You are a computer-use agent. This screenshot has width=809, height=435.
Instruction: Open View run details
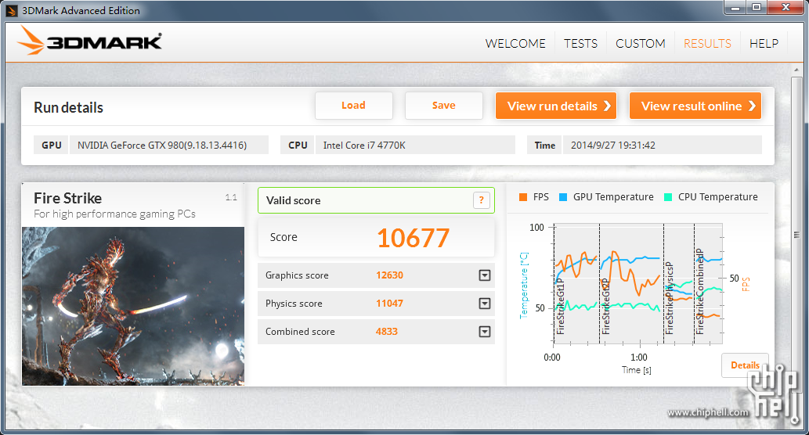click(x=556, y=106)
